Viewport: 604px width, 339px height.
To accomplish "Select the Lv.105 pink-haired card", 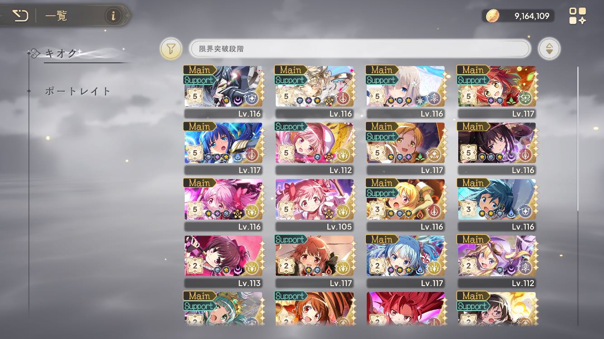I will (x=315, y=205).
